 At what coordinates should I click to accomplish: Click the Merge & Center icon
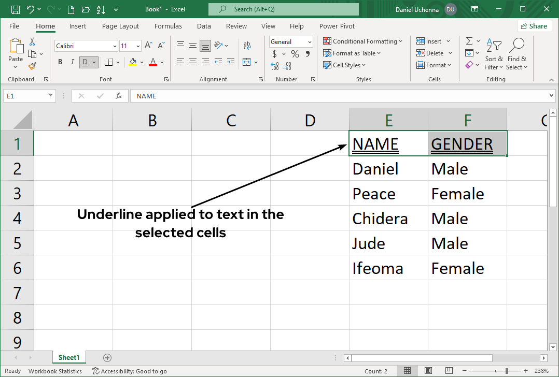click(x=246, y=62)
